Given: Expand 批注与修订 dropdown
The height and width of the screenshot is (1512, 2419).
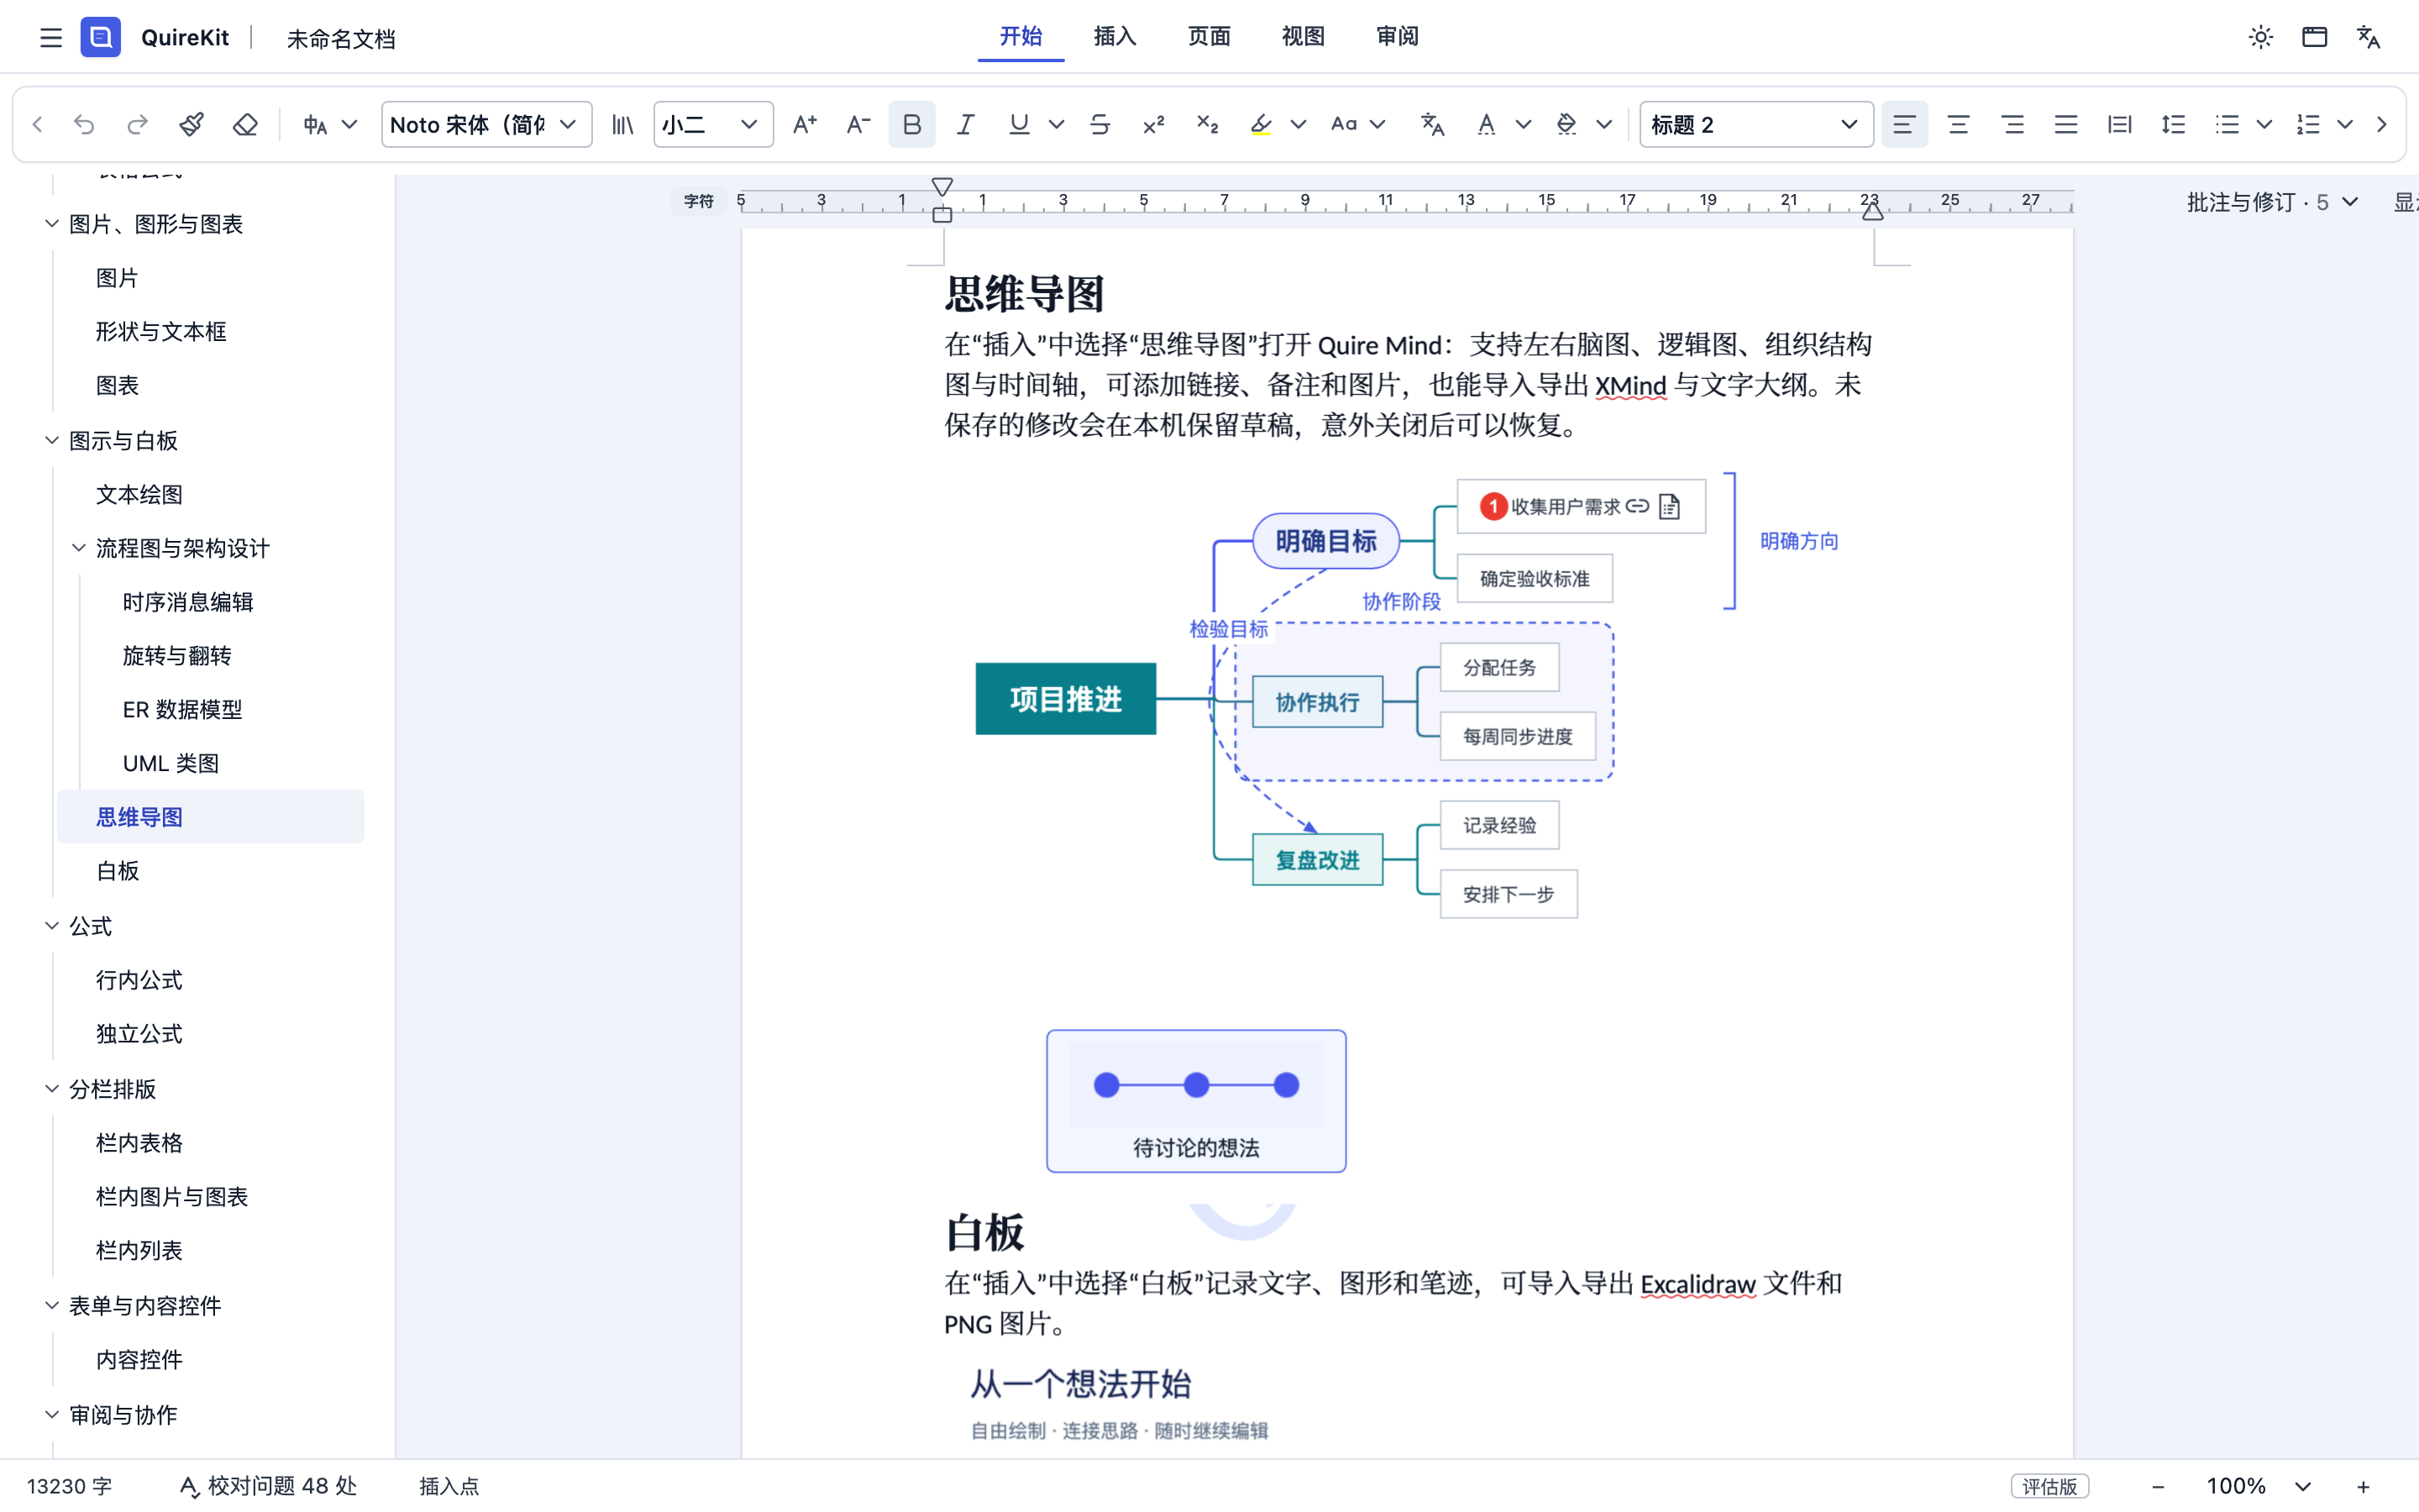Looking at the screenshot, I should pyautogui.click(x=2273, y=202).
